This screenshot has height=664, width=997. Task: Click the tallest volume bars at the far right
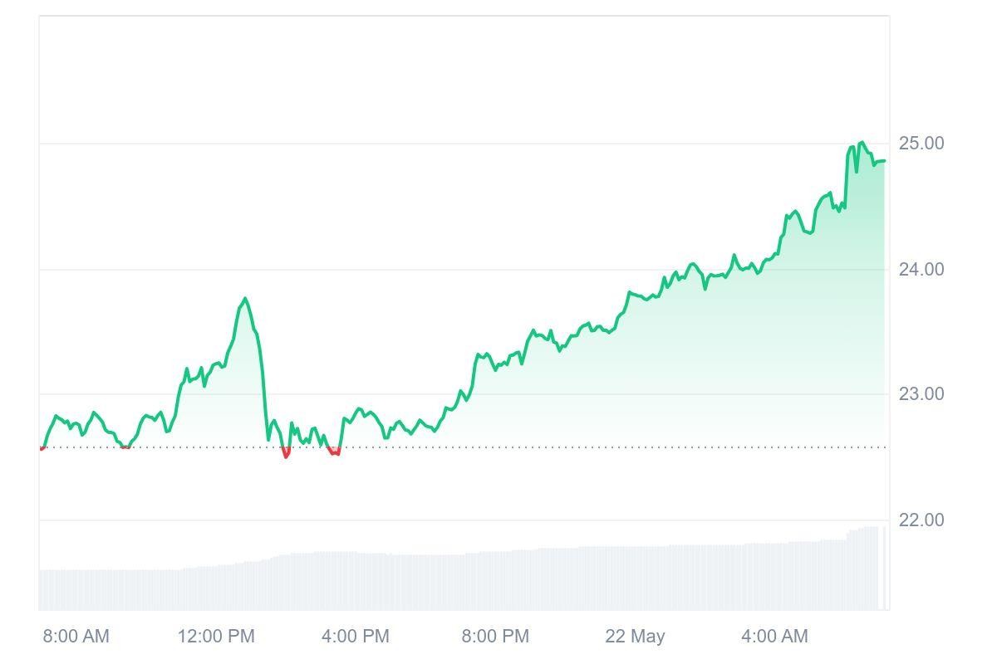pyautogui.click(x=864, y=569)
